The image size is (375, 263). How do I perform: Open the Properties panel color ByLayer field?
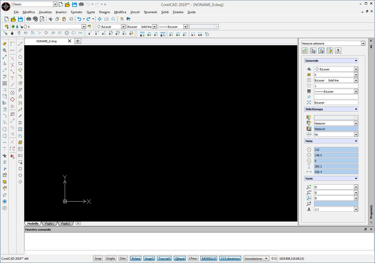[336, 69]
